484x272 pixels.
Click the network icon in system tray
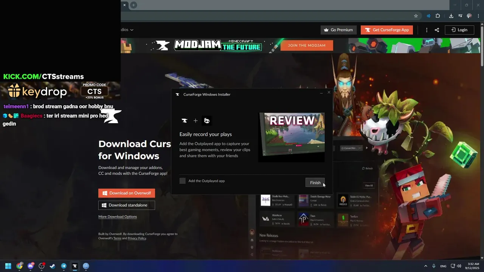(x=453, y=266)
